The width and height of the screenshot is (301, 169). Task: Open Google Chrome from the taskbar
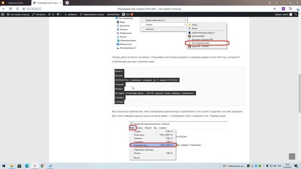[42, 166]
